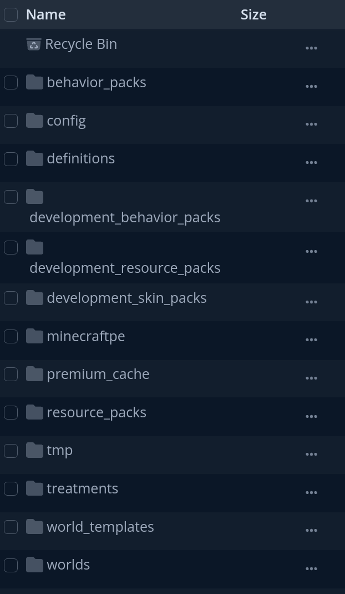The height and width of the screenshot is (594, 345).
Task: Open the three-dot menu for development_skin_packs
Action: (x=311, y=302)
